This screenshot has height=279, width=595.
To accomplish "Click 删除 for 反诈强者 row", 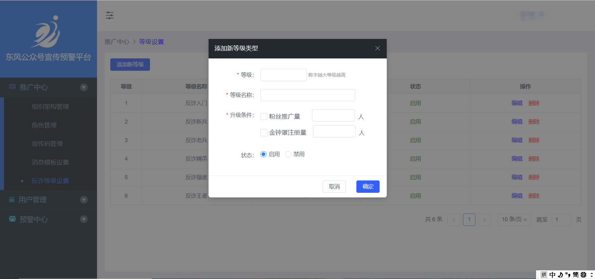I will coord(534,177).
